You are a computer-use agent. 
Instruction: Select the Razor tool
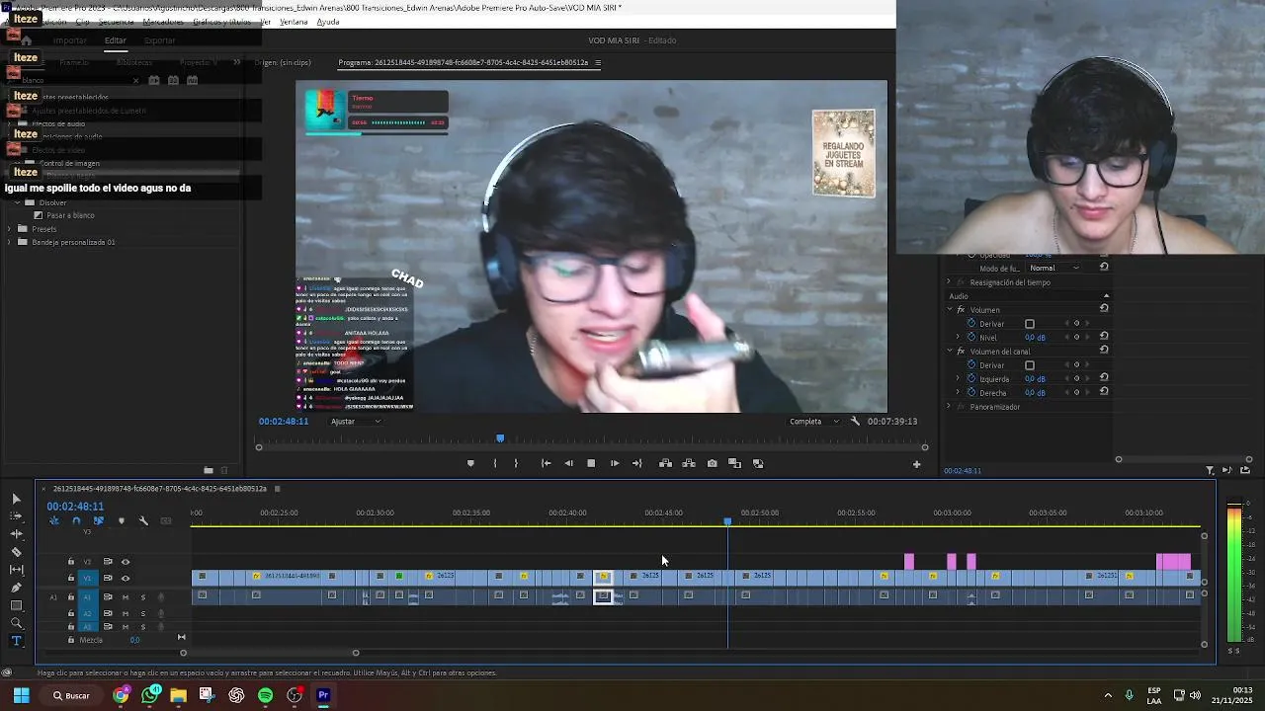tap(16, 552)
